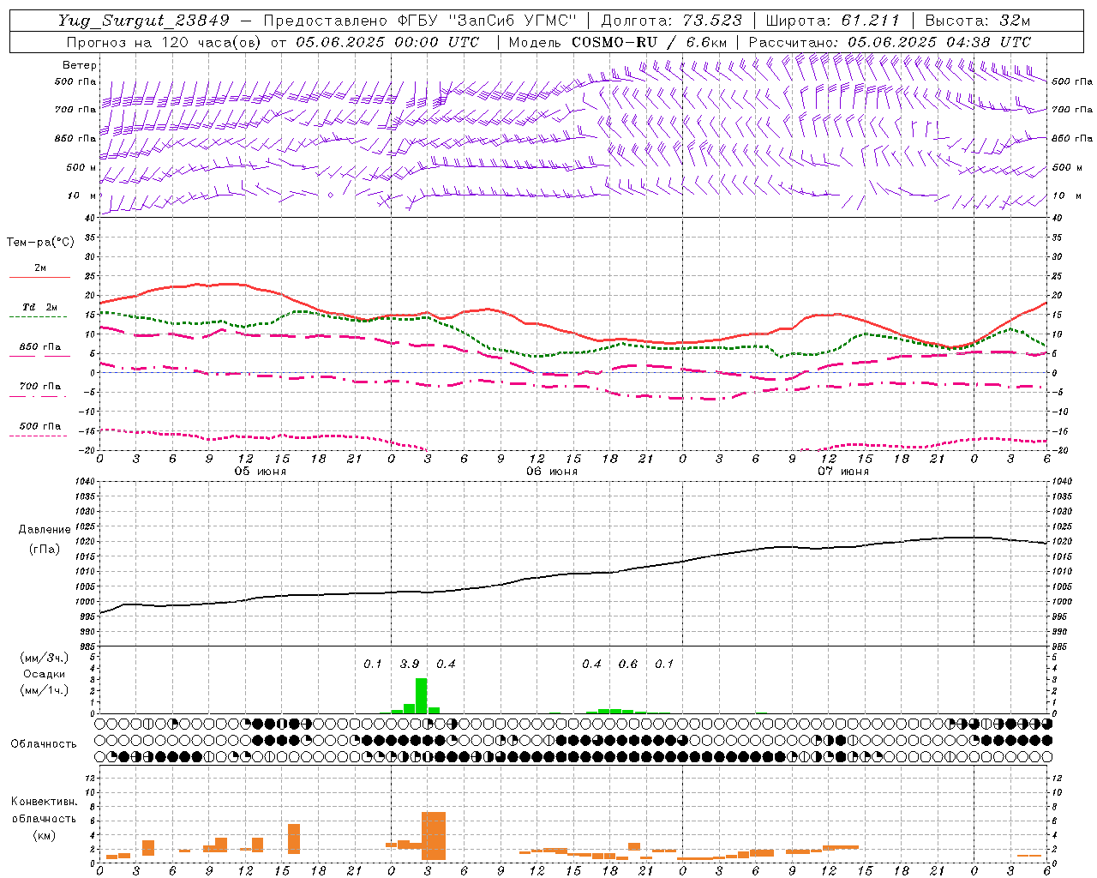Click the 700 гПа temperature legend entry
The height and width of the screenshot is (878, 1097).
click(x=39, y=390)
